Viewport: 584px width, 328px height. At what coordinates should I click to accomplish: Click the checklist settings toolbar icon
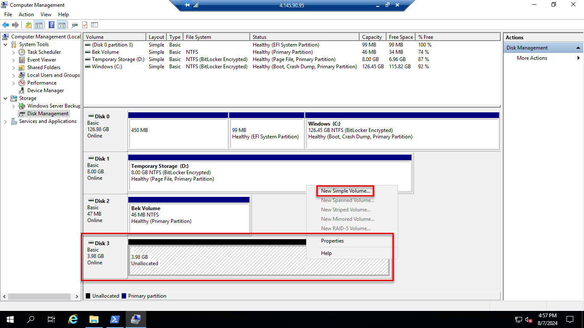coord(94,25)
